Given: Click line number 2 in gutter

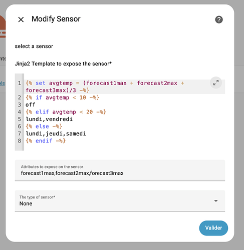Looking at the screenshot, I should [20, 97].
